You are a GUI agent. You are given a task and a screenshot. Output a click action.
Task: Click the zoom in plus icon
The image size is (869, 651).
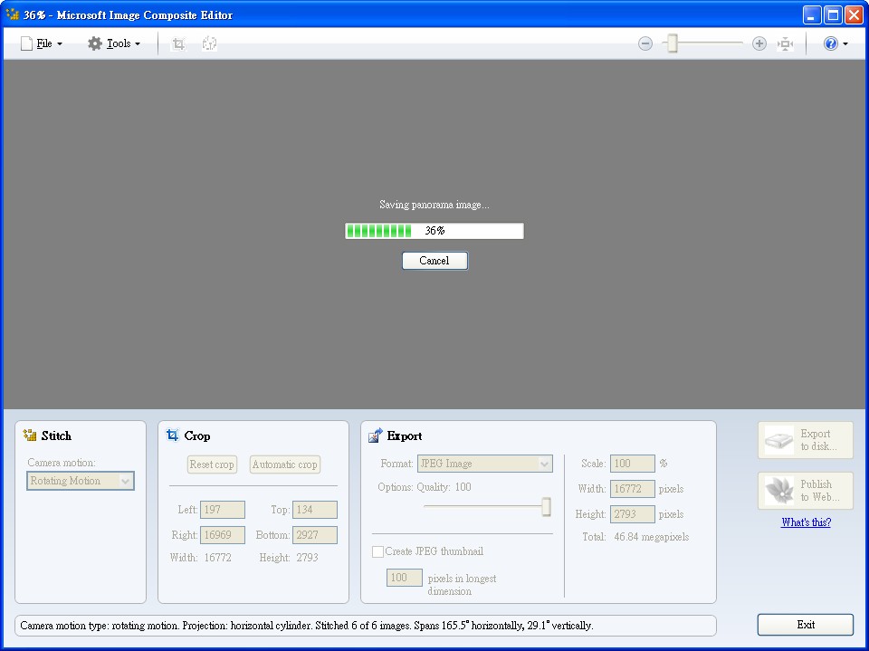click(759, 43)
